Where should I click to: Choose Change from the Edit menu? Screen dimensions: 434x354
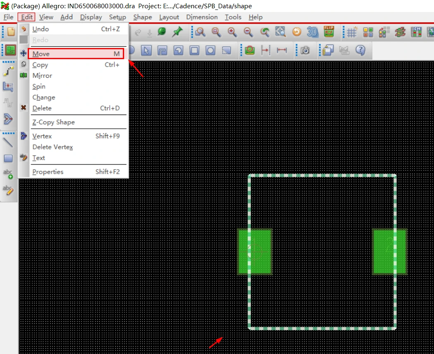73,97
